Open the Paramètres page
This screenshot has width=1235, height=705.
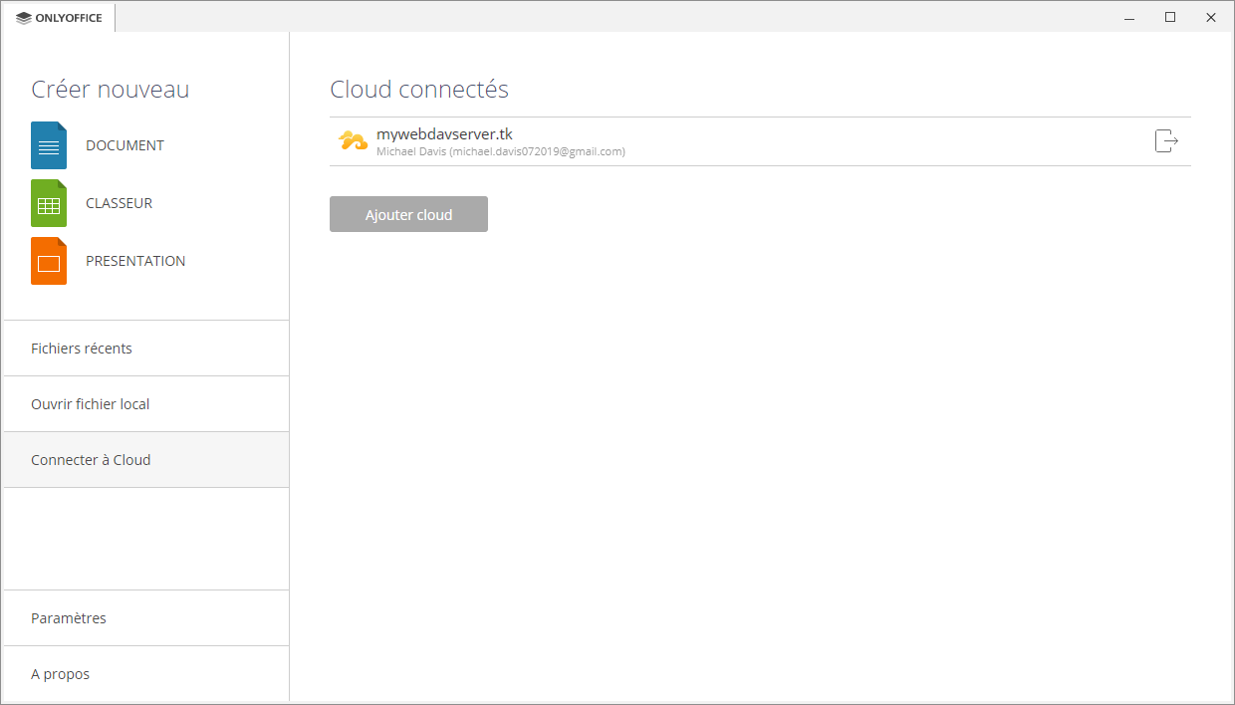(x=69, y=618)
